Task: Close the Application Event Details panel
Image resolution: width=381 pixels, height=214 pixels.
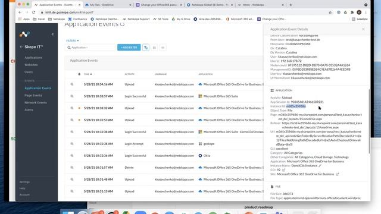Action: point(363,29)
